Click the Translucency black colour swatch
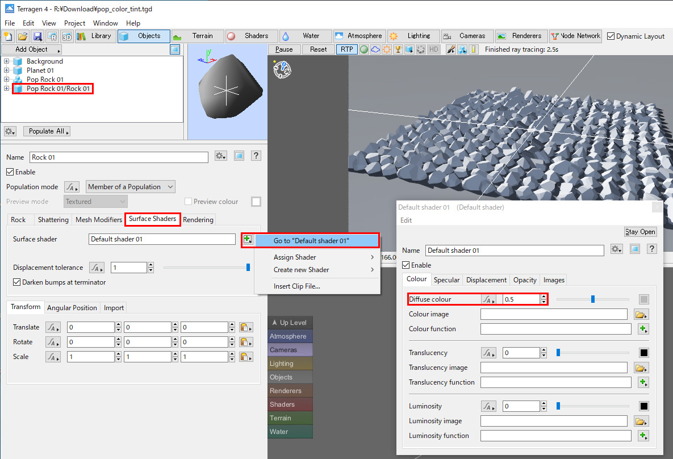Viewport: 673px width, 459px height. click(x=644, y=353)
